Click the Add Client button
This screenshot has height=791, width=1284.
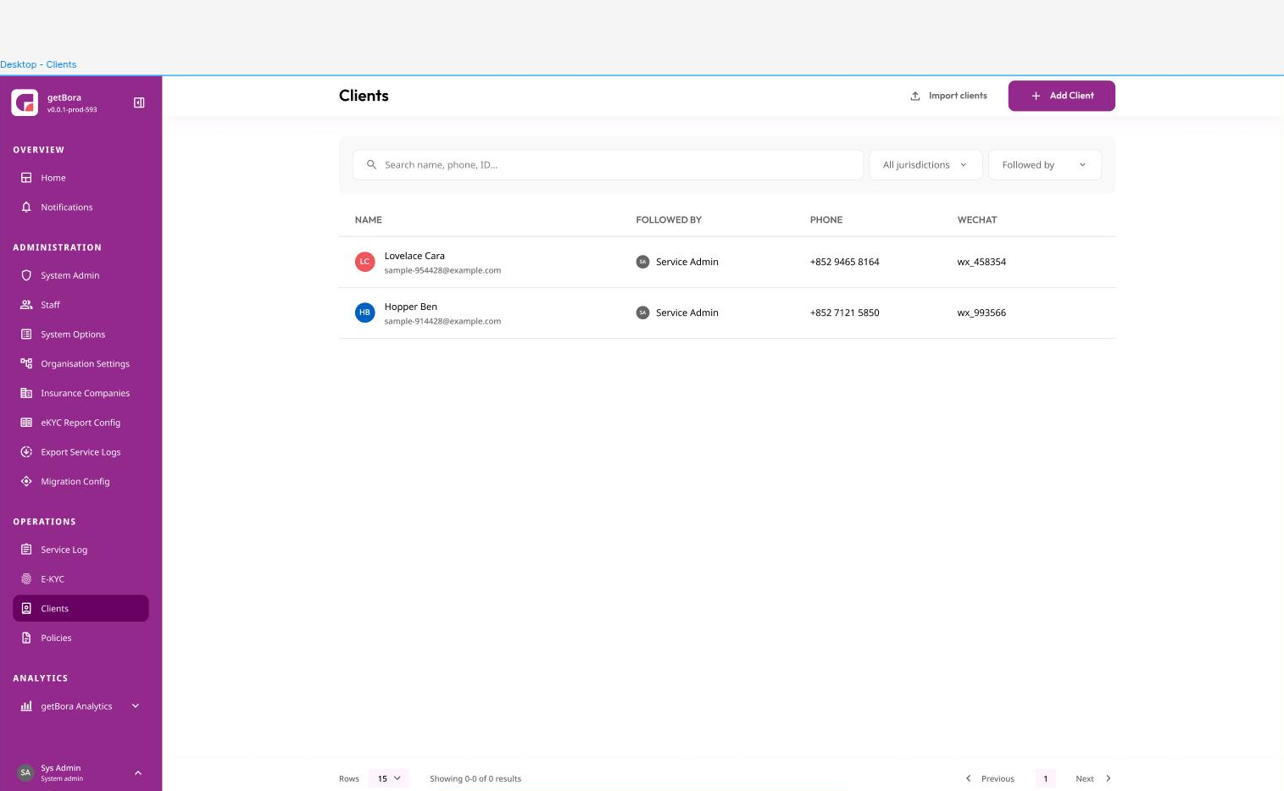pos(1061,96)
